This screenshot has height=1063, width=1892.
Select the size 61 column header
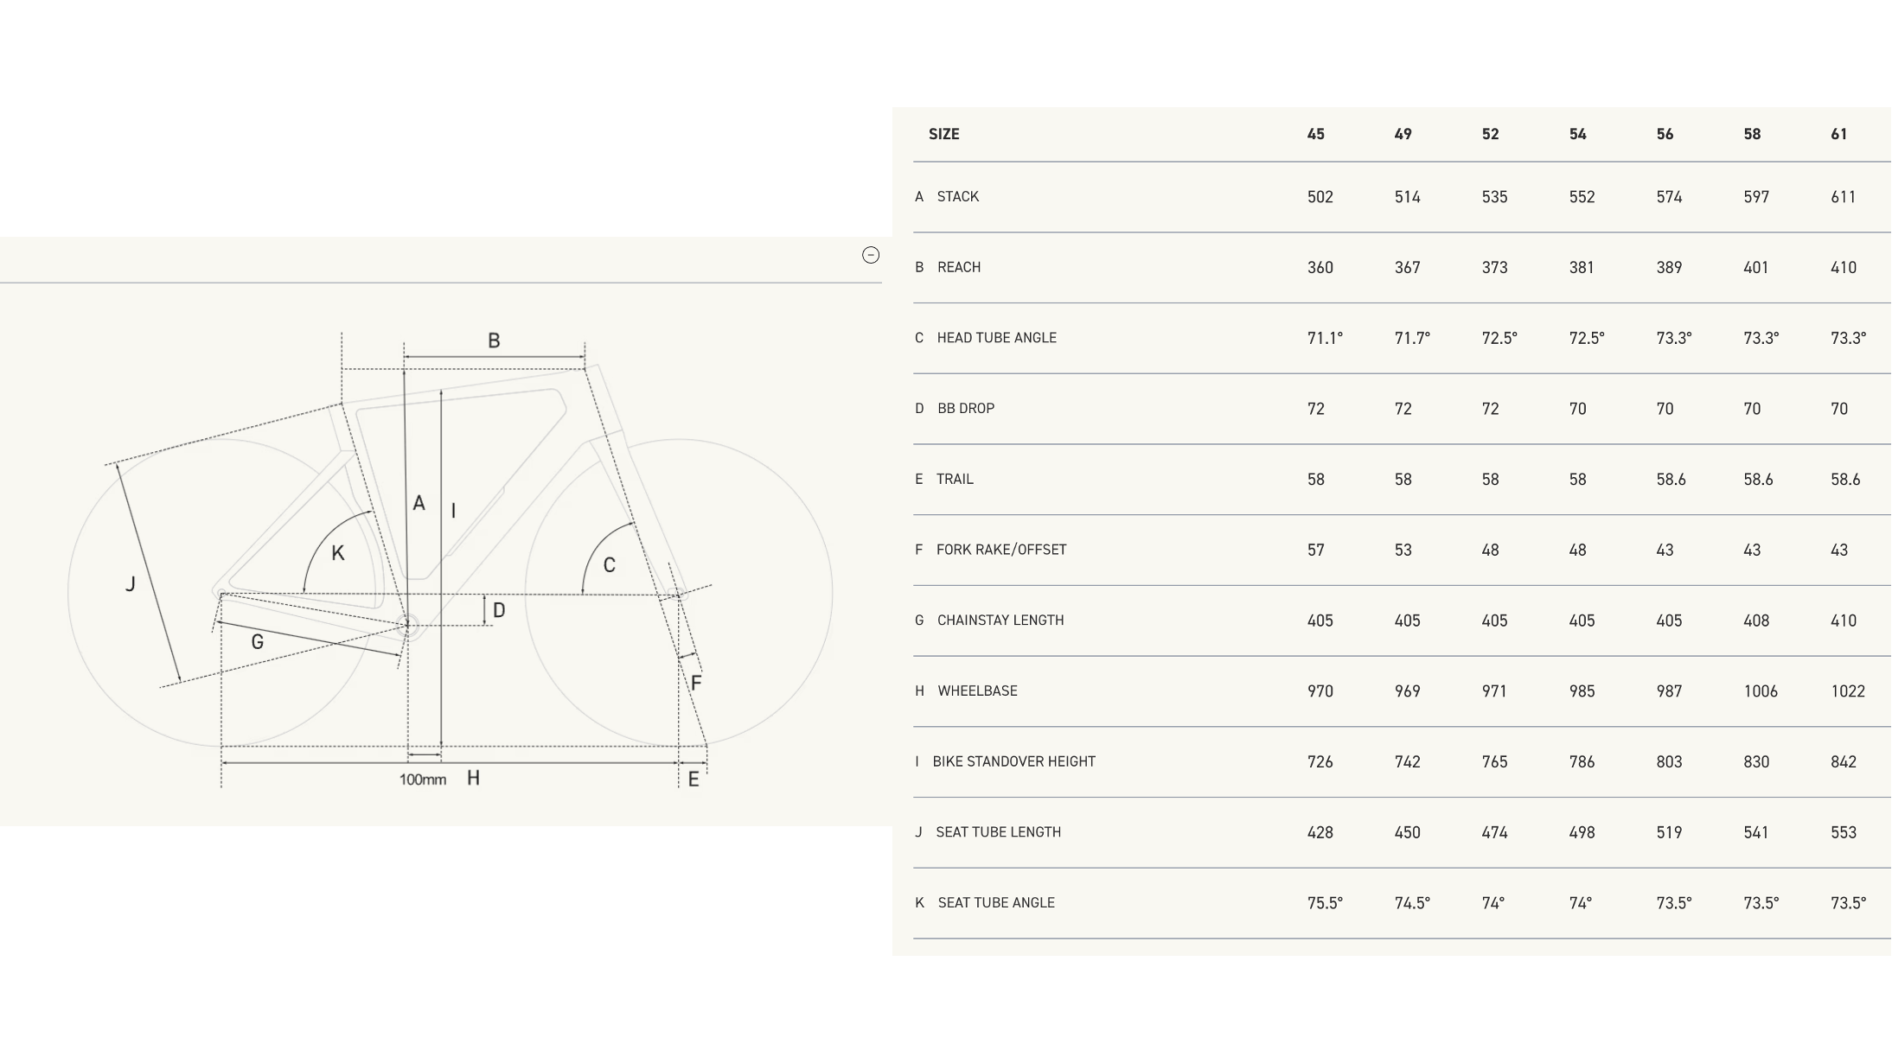1838,134
